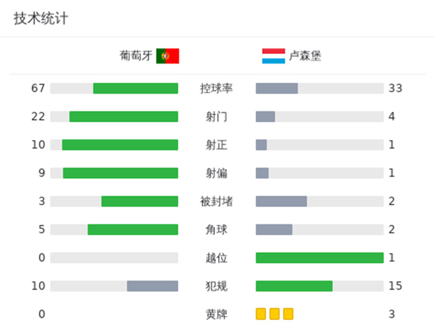434x328 pixels.
Task: Click the 黄牌 stat label
Action: point(216,314)
